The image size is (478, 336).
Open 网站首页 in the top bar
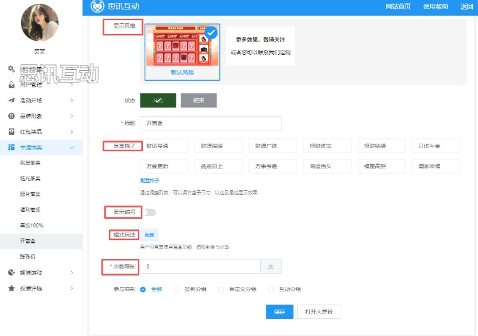(x=398, y=6)
